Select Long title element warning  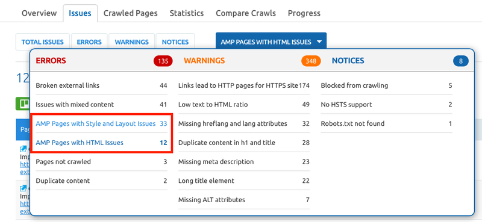(x=244, y=180)
